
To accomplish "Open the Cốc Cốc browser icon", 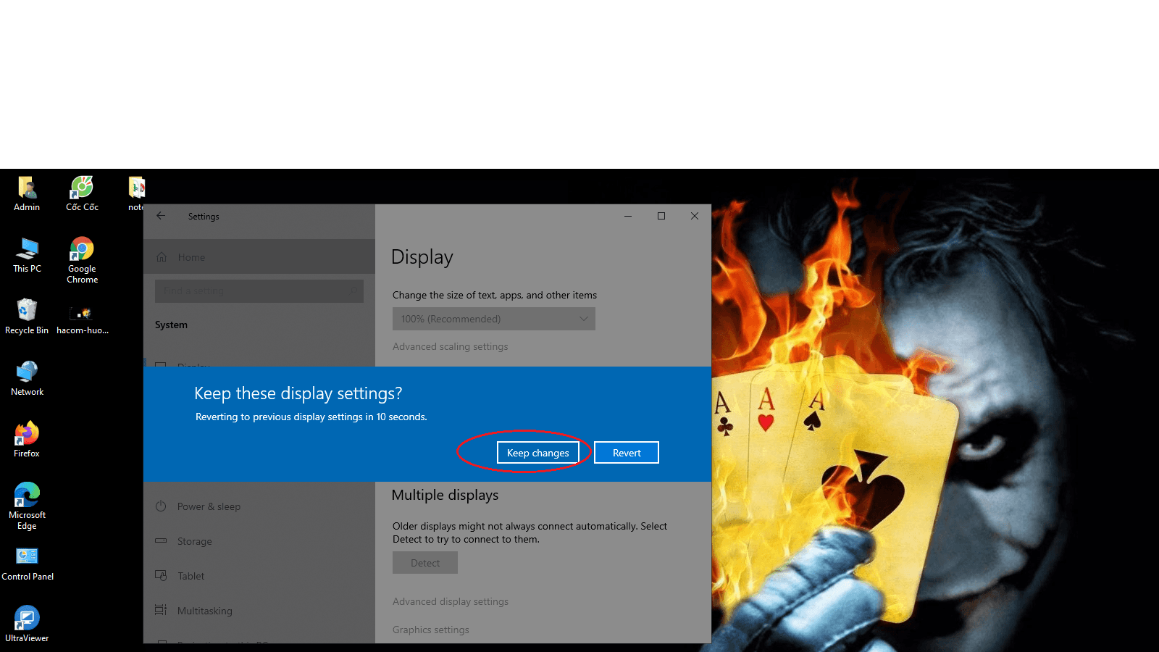I will pos(82,189).
